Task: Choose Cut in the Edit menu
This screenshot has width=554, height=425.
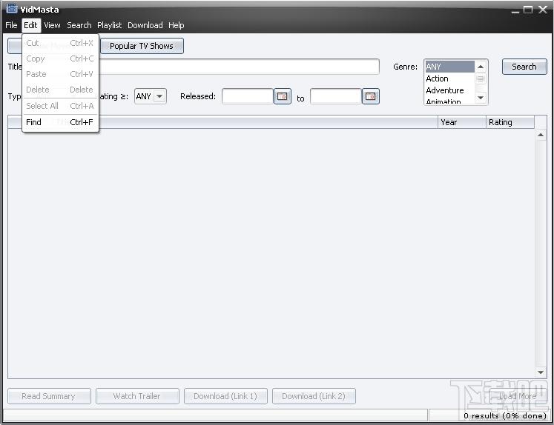Action: pyautogui.click(x=60, y=43)
